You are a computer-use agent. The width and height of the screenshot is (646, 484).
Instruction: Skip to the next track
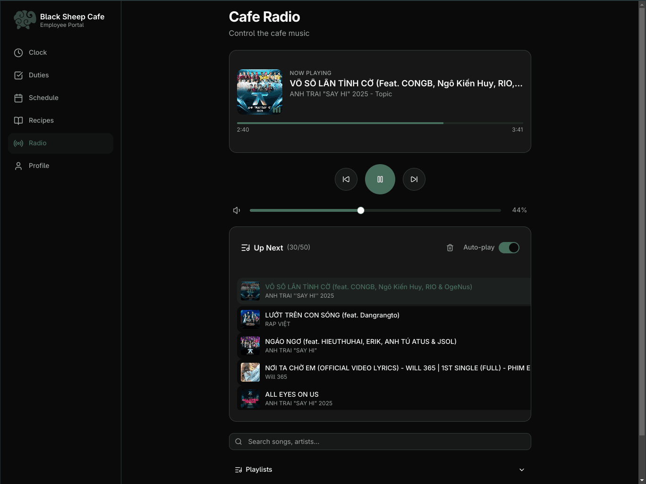tap(414, 179)
